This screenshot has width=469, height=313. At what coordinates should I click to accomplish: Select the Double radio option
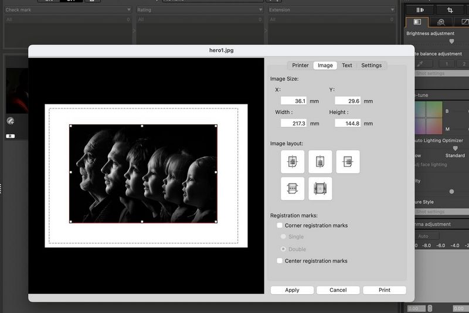click(x=284, y=249)
